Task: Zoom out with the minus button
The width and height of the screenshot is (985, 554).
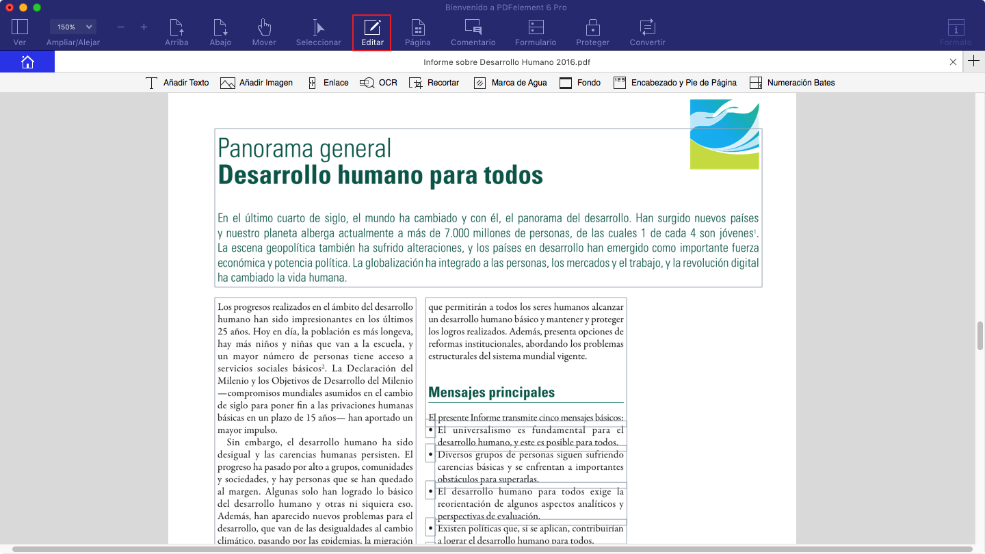Action: [121, 27]
